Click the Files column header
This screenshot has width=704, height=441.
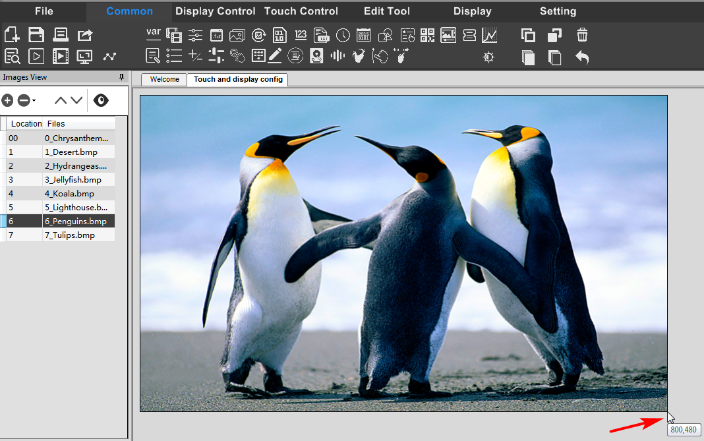tap(57, 123)
